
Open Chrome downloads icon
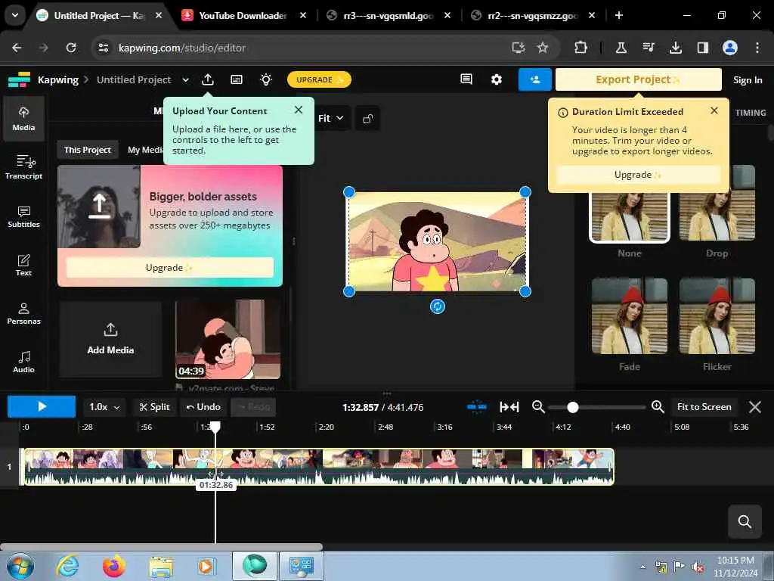click(675, 48)
